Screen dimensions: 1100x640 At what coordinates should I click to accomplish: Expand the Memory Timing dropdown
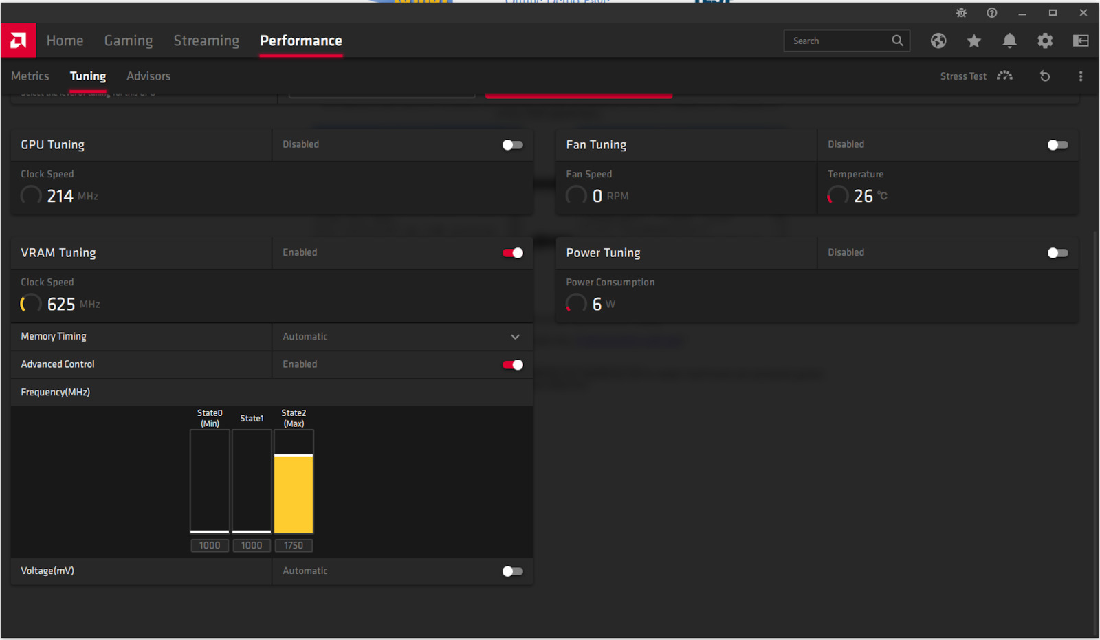(x=515, y=337)
